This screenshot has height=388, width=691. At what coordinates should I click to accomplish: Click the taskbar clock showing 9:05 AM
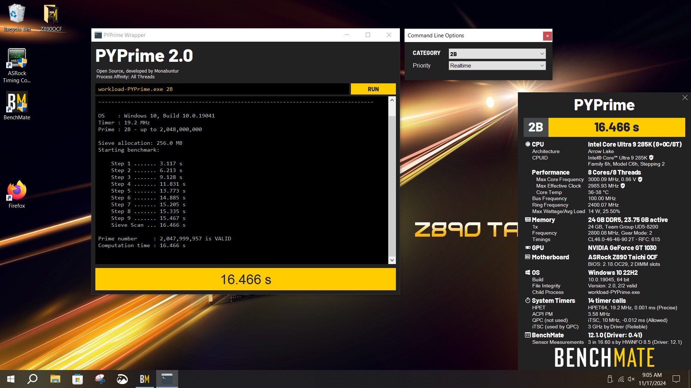pos(652,379)
